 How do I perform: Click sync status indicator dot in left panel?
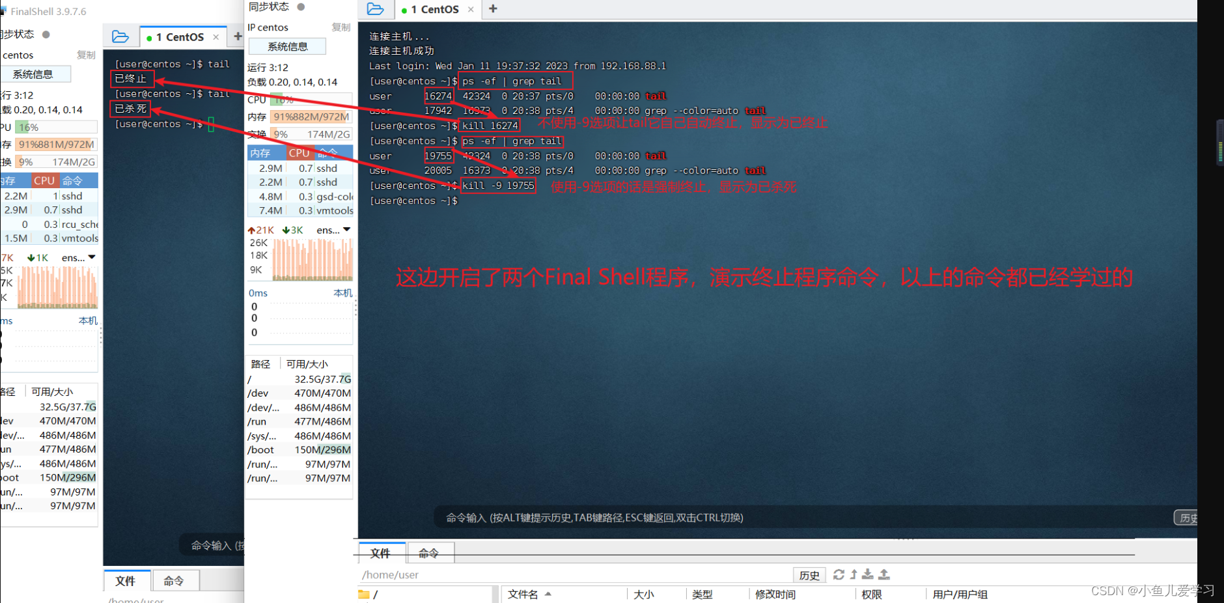pos(46,35)
